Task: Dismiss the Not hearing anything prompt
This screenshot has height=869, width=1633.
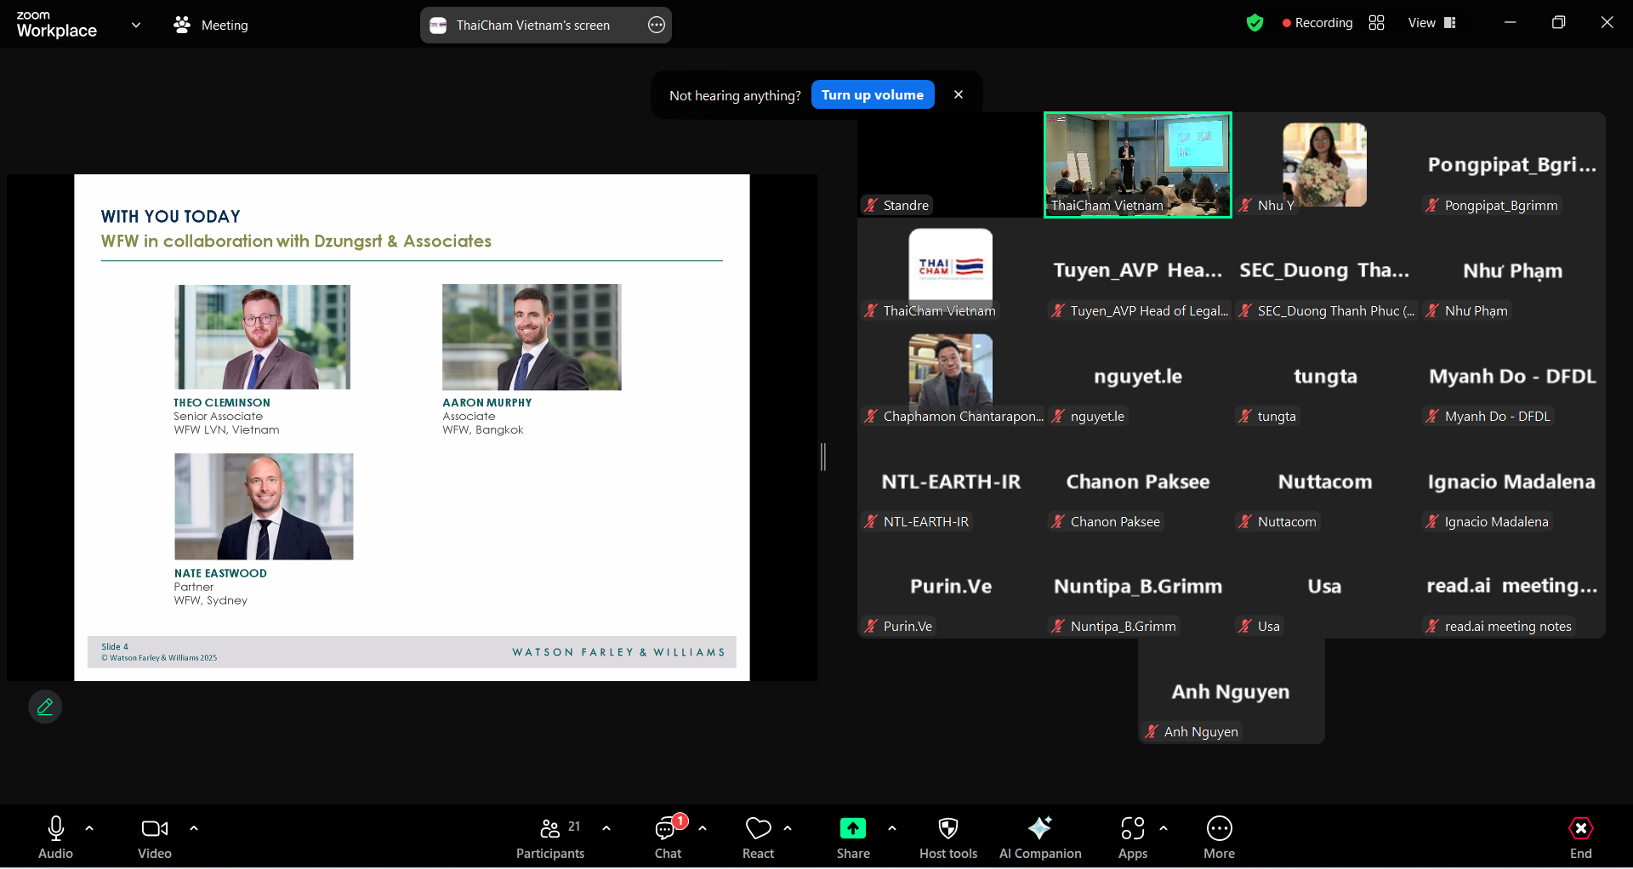Action: 959,94
